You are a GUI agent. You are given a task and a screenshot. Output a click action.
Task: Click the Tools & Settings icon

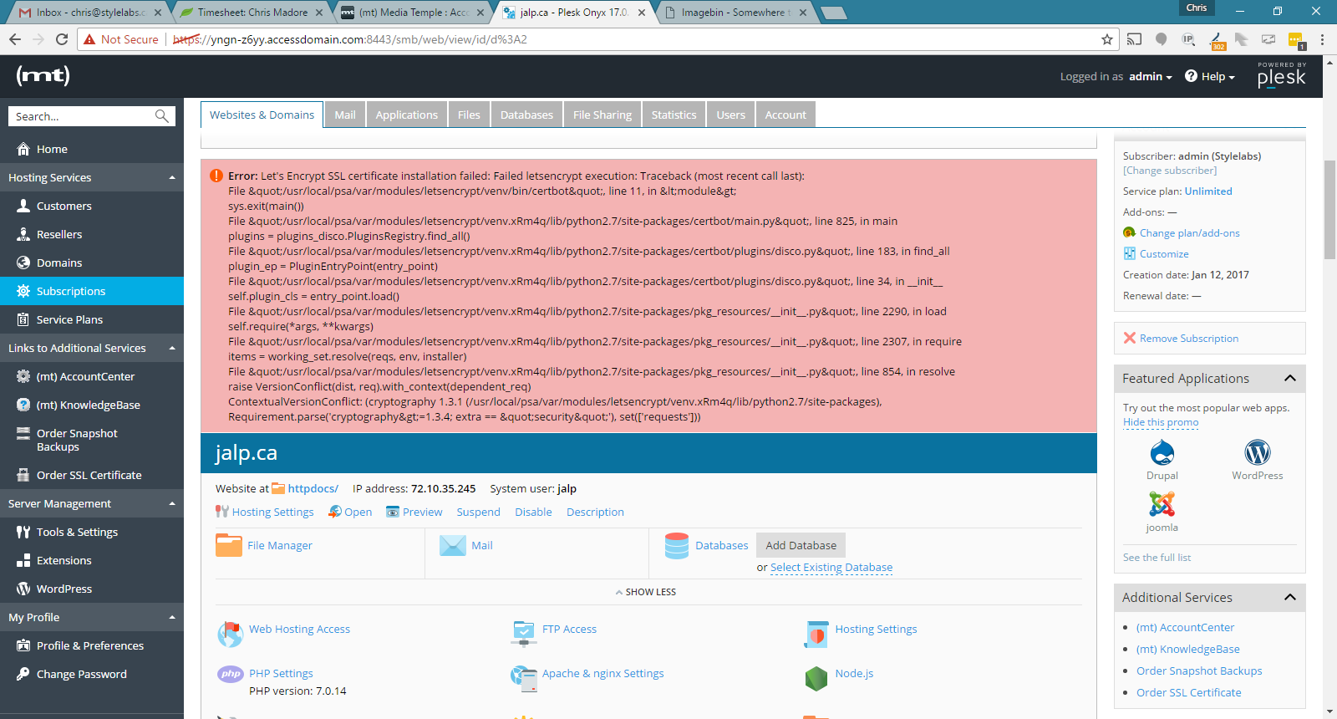pyautogui.click(x=23, y=532)
